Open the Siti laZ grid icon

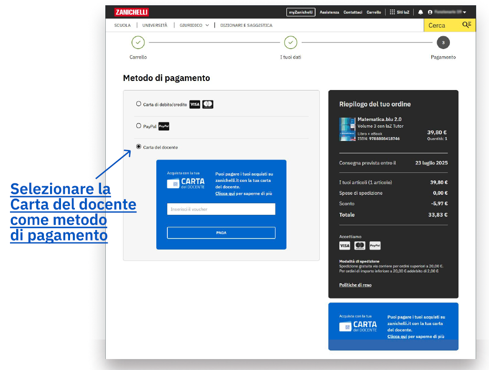[392, 12]
